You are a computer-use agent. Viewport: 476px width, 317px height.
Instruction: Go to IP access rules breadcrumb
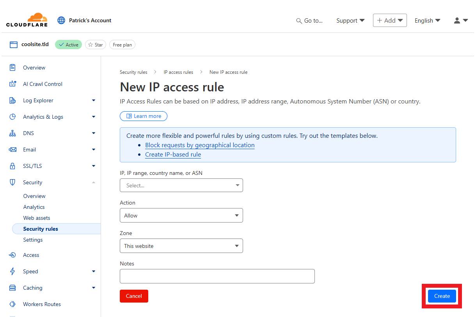[x=178, y=72]
